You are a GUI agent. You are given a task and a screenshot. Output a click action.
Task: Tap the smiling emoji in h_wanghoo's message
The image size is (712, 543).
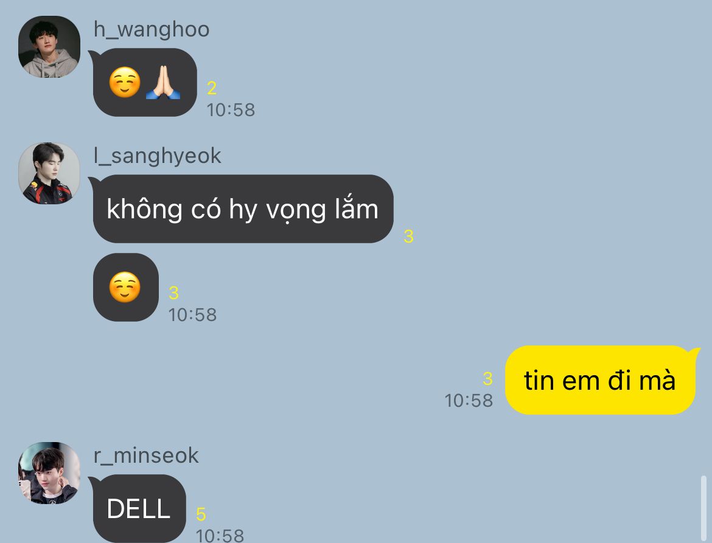pyautogui.click(x=125, y=83)
